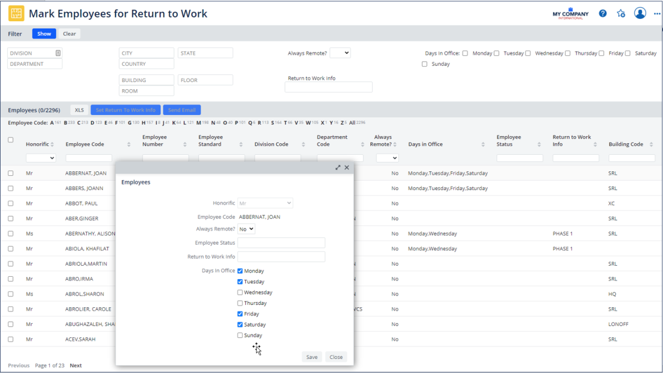The image size is (663, 373).
Task: Close the Employees dialog with X icon
Action: tap(347, 168)
